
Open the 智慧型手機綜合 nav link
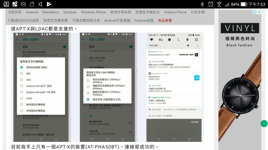pyautogui.click(x=147, y=12)
